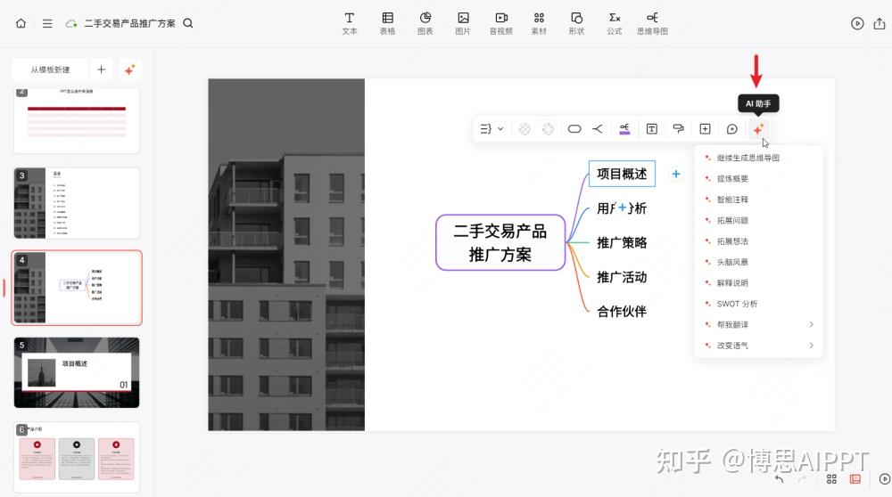Choose 提炼概要 from AI menu
The image size is (892, 497).
point(758,179)
